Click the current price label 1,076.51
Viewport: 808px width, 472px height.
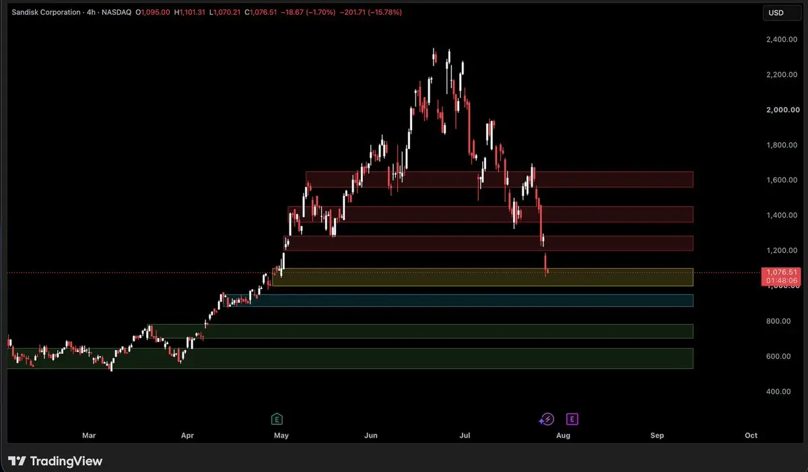coord(782,273)
